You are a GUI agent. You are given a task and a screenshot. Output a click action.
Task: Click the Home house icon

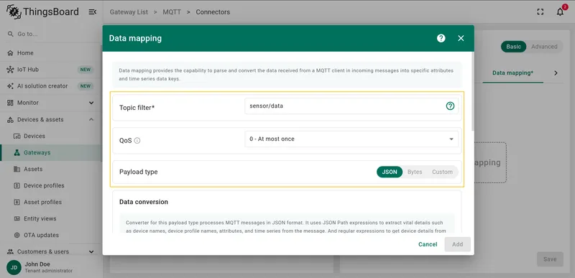pyautogui.click(x=10, y=52)
